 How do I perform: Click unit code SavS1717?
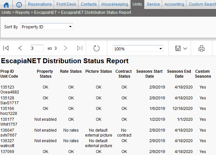[x=10, y=103]
